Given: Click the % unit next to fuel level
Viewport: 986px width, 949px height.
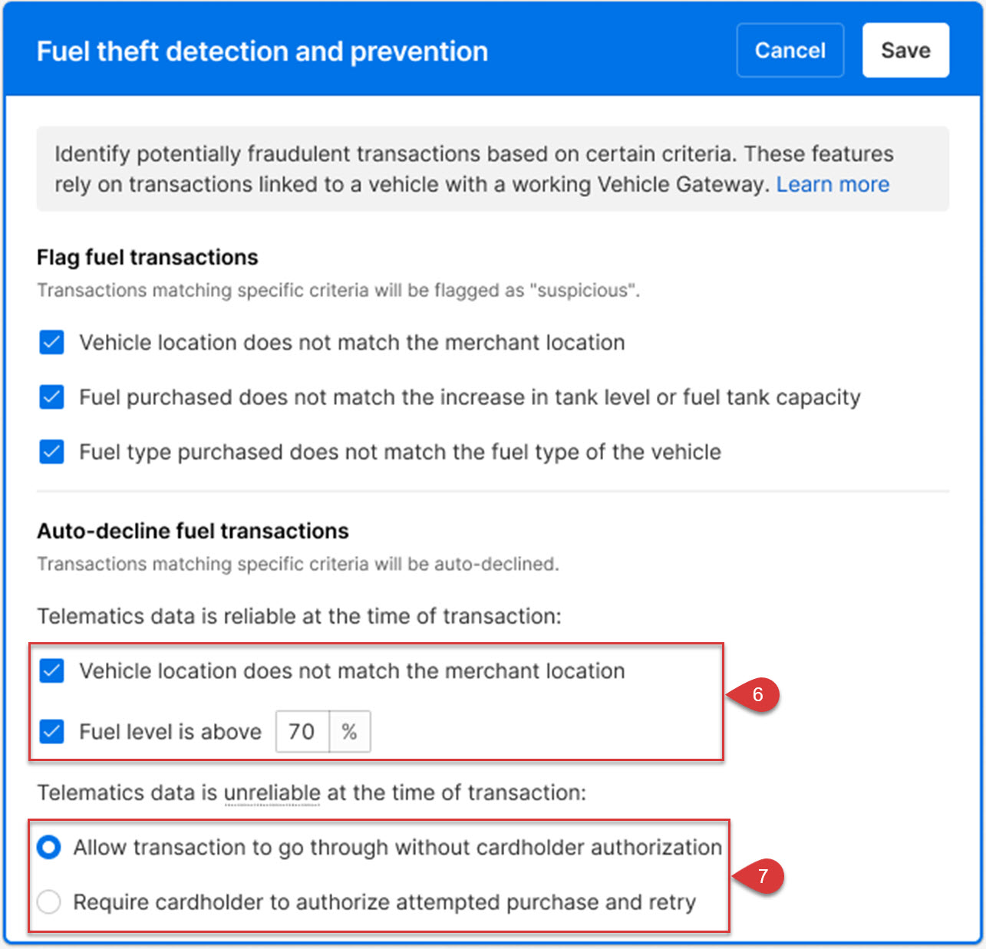Looking at the screenshot, I should tap(350, 732).
